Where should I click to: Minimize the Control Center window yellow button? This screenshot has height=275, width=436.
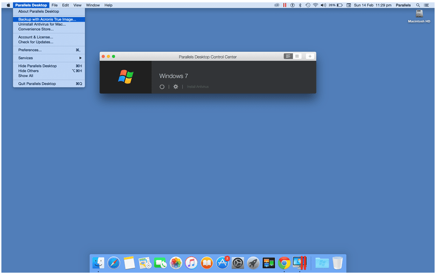coord(108,56)
